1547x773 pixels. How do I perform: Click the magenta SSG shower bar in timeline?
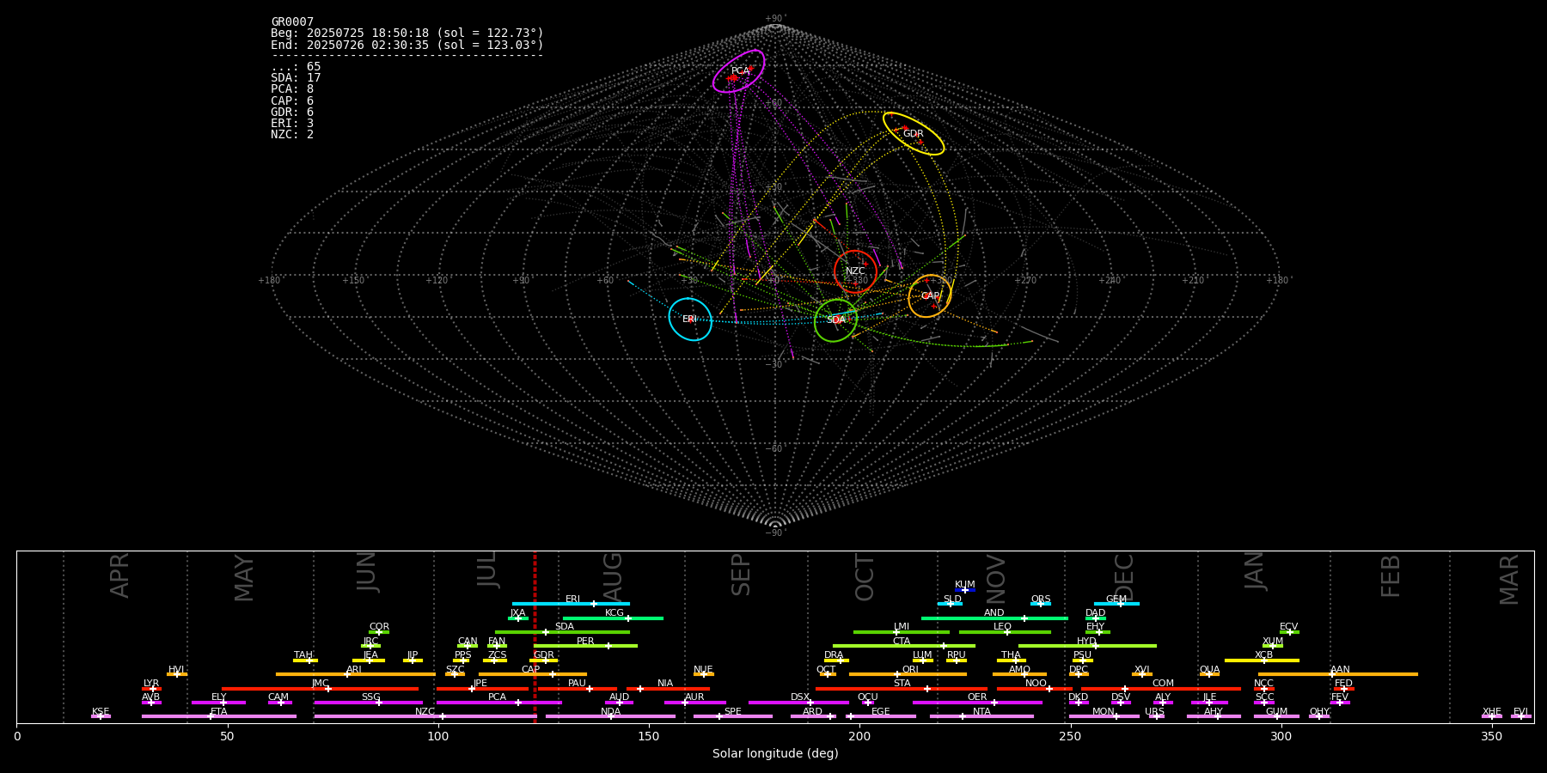pos(369,703)
